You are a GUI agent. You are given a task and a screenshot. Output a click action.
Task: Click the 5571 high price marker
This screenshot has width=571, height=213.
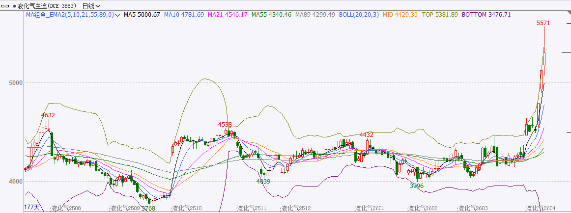(543, 23)
